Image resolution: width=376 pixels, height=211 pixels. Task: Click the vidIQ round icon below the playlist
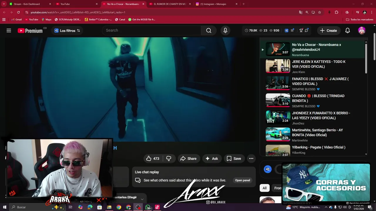tap(268, 169)
